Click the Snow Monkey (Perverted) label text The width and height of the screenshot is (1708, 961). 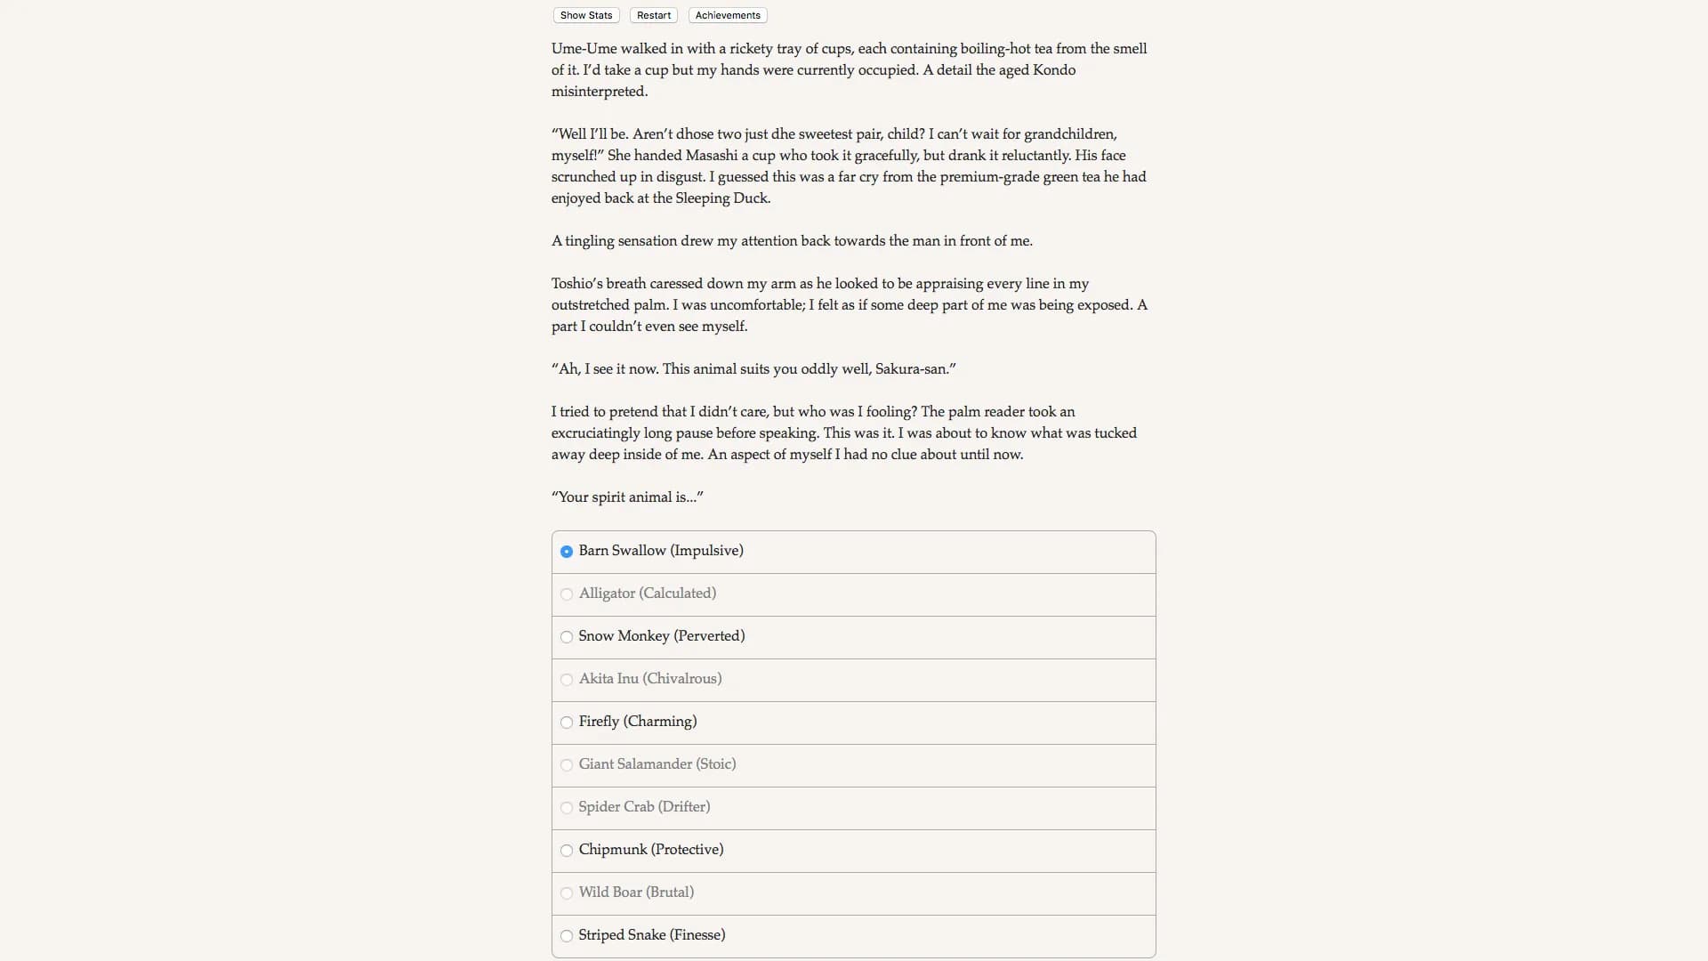click(x=662, y=636)
